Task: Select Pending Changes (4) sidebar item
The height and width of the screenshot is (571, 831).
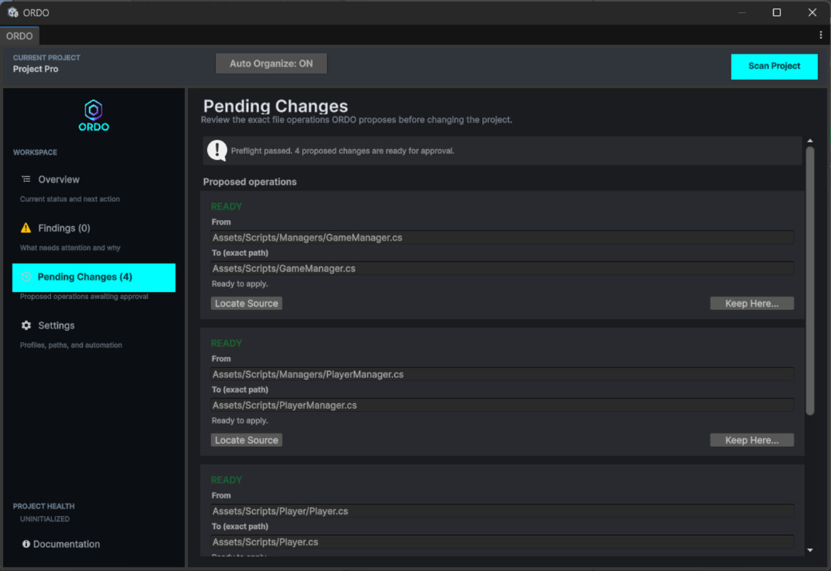Action: 94,277
